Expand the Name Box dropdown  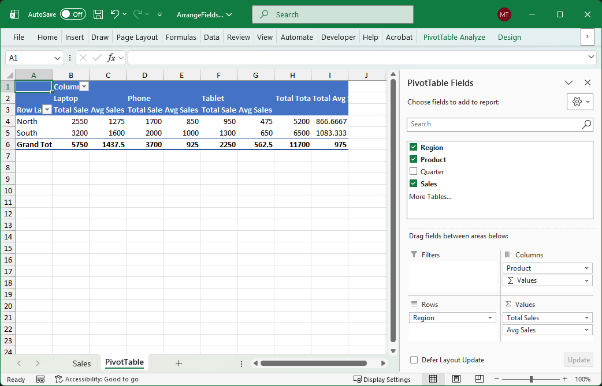[x=58, y=58]
